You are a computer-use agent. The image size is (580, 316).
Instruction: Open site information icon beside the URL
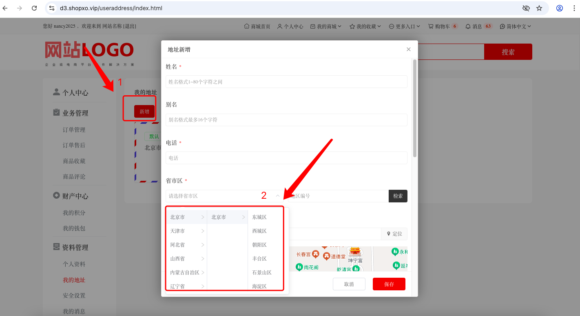click(51, 8)
